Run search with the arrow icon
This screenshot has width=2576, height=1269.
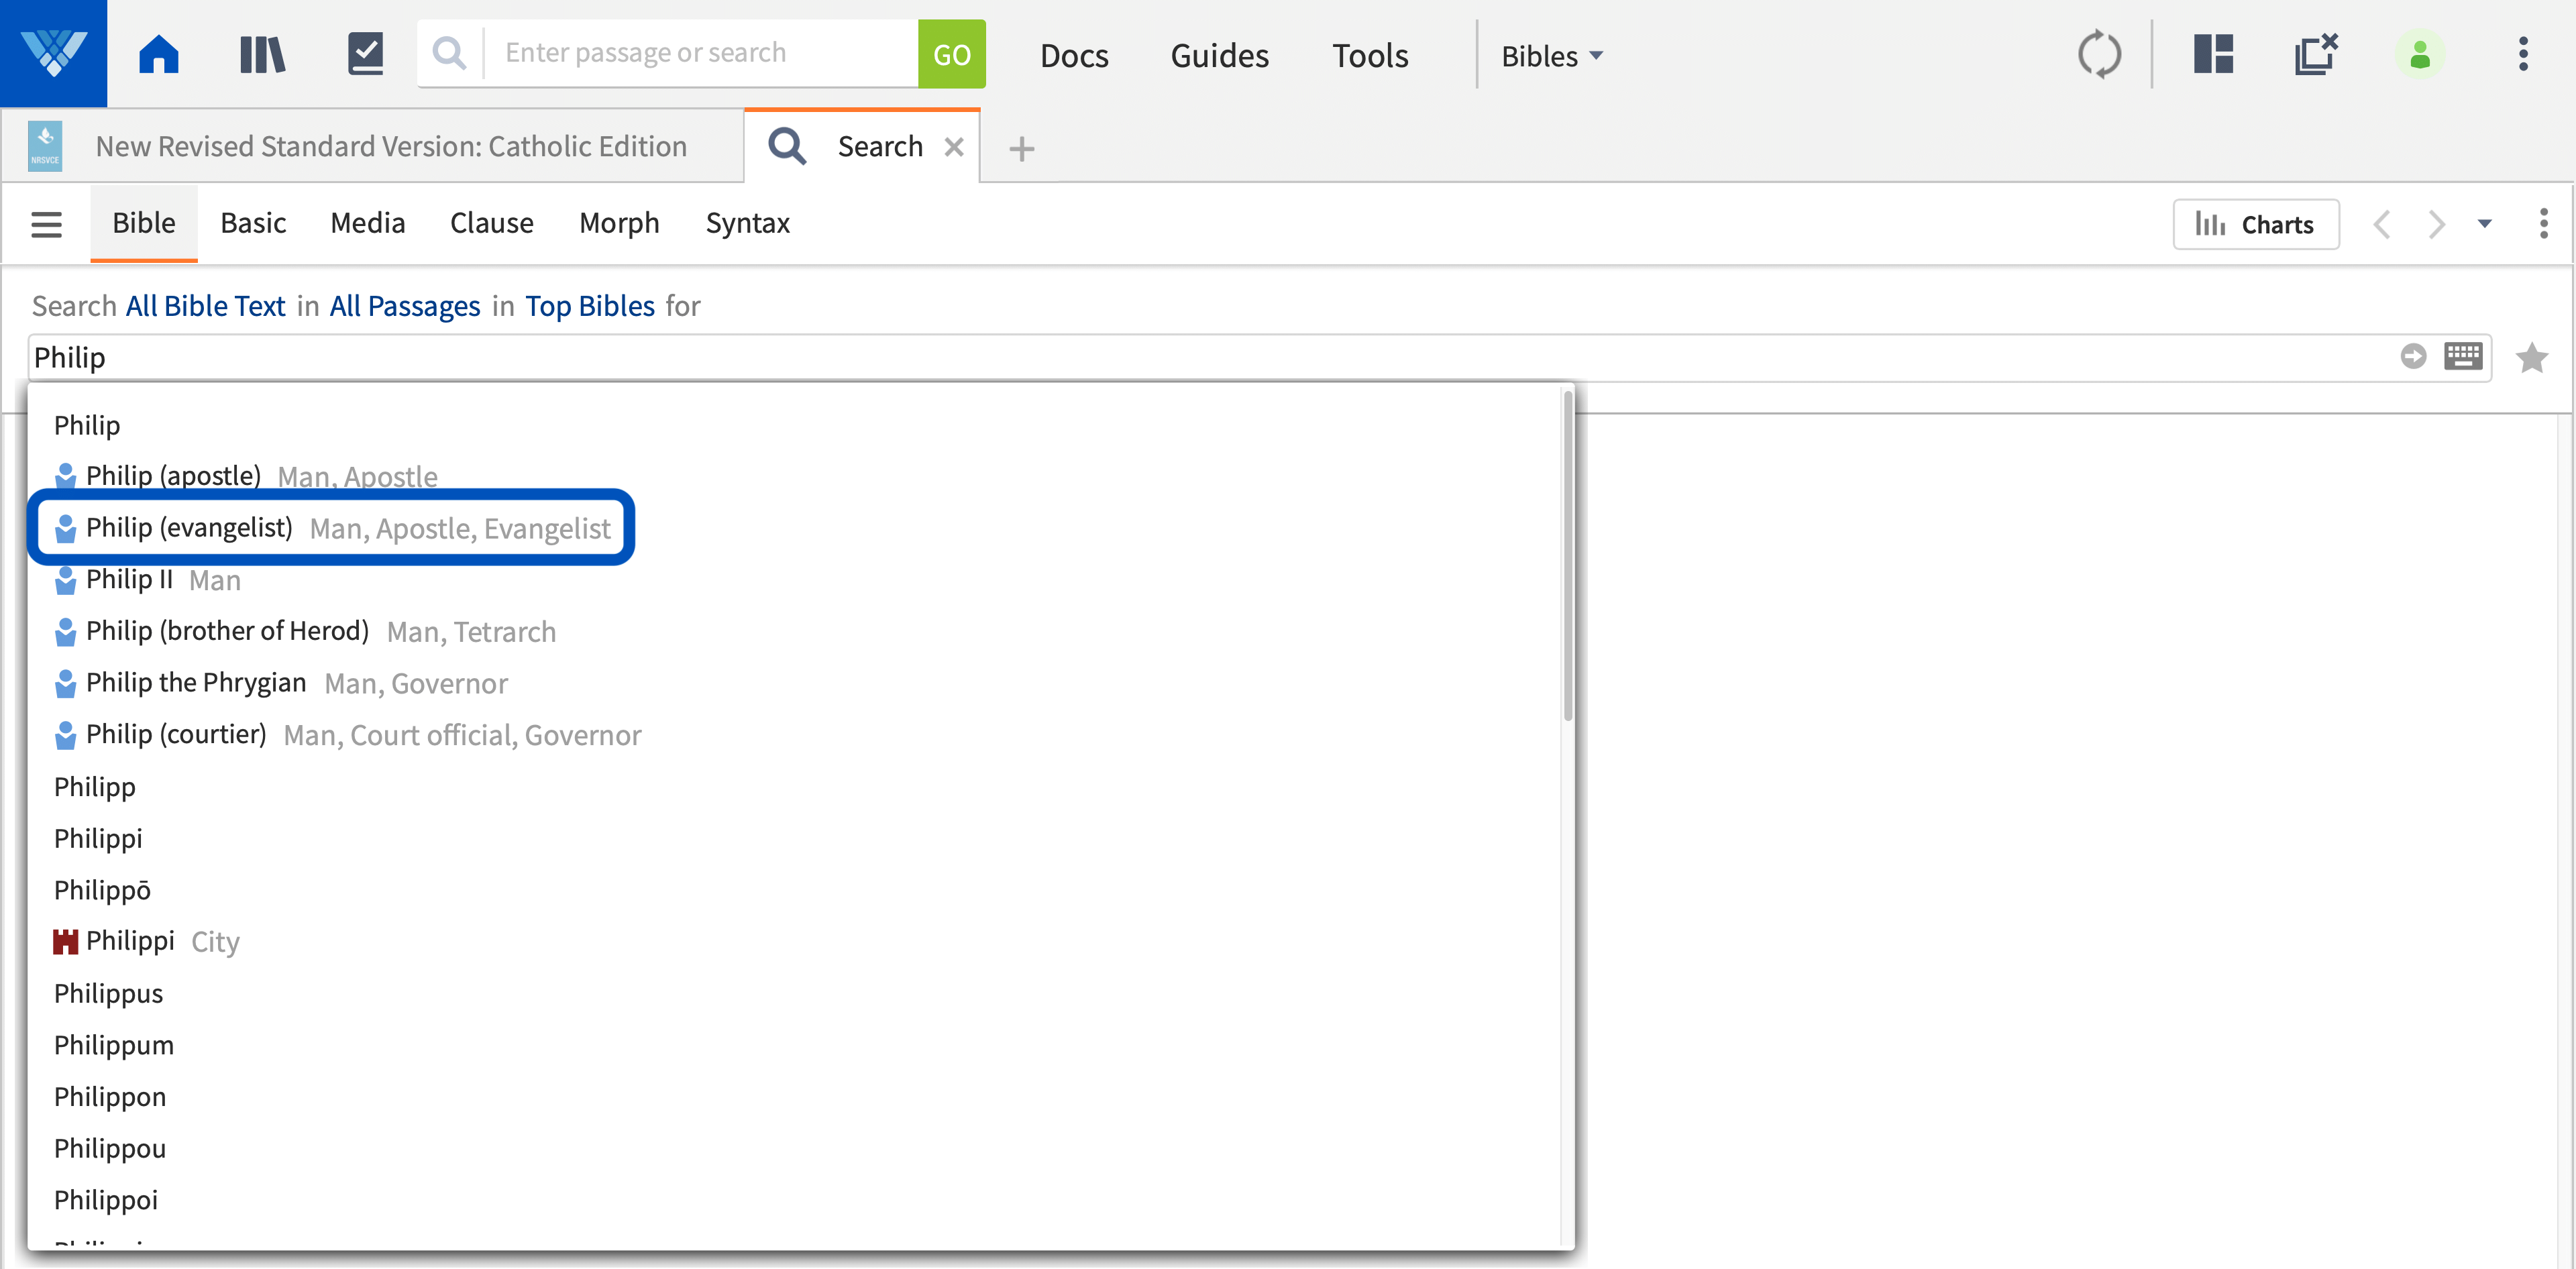[x=2413, y=356]
